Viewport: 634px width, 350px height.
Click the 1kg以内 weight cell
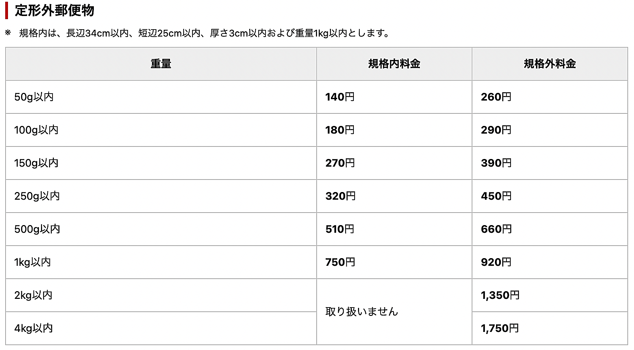click(x=33, y=262)
